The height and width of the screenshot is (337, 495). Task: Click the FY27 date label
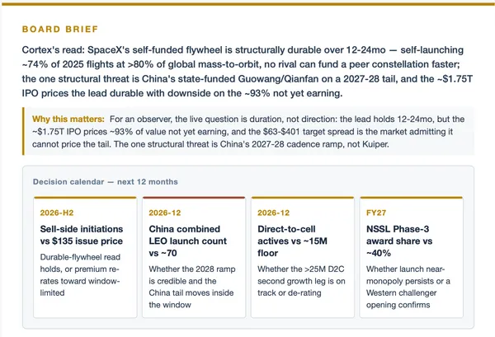tap(376, 213)
